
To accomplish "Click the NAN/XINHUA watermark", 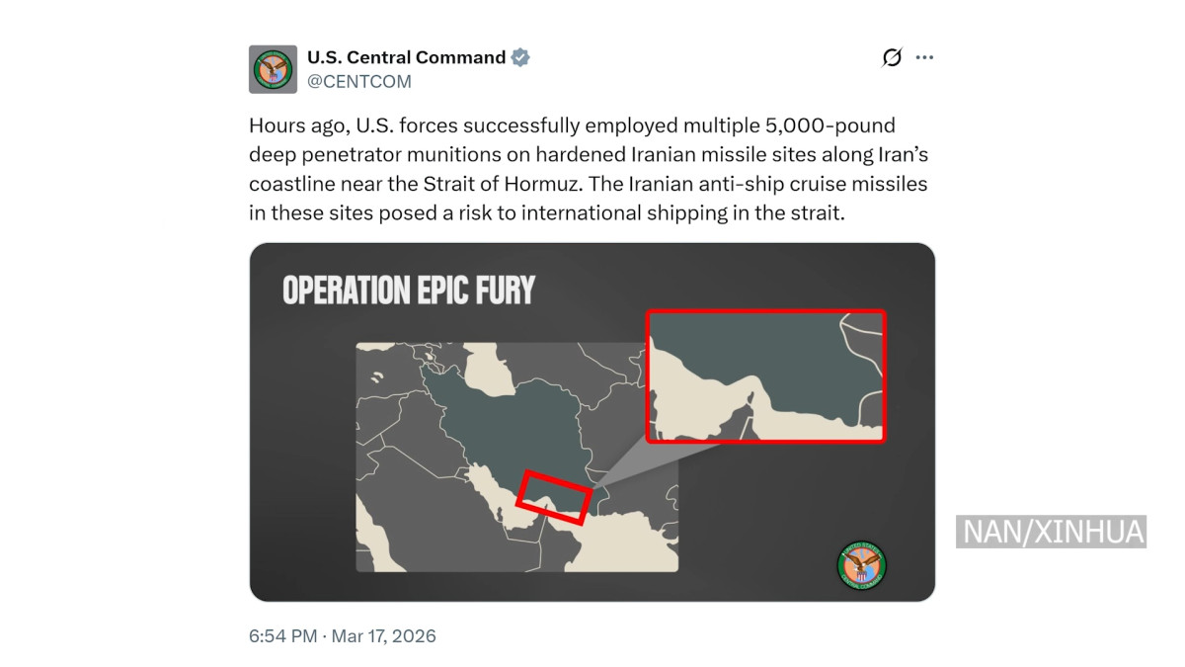I will click(x=1053, y=532).
